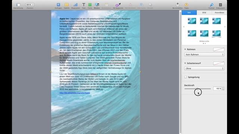The width and height of the screenshot is (239, 134).
Task: Click the Stil kopieren eyedropper icon
Action: coord(118,5)
